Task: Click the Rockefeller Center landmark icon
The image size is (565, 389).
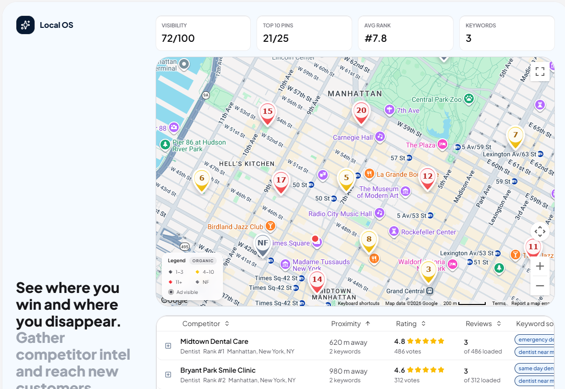Action: pyautogui.click(x=394, y=231)
